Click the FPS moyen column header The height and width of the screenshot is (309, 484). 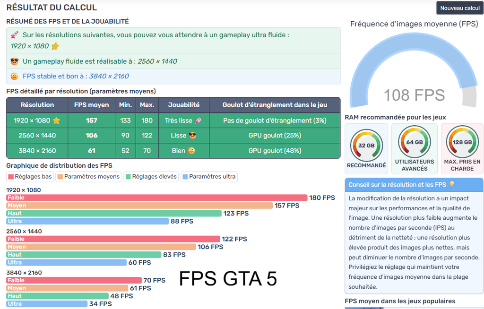91,105
